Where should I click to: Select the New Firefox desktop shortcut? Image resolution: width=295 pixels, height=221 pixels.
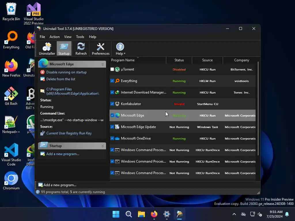coord(11,68)
